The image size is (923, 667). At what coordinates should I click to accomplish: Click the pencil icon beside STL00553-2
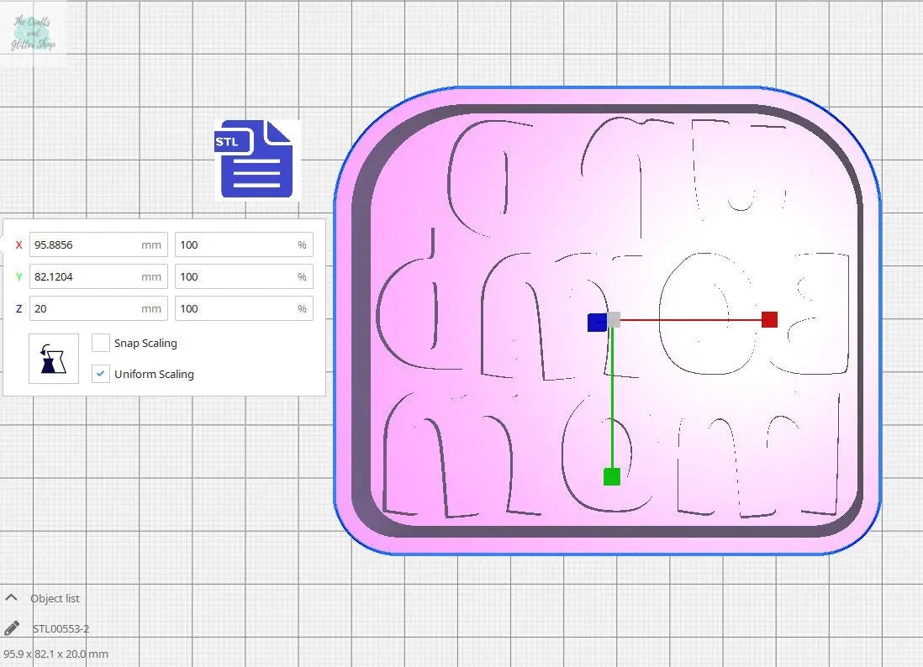(12, 628)
